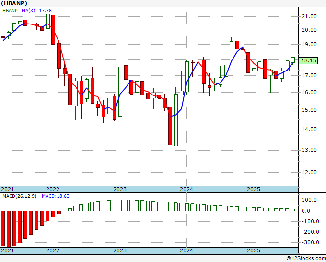Click 2024 on the price chart timeline
Screen dimensions: 326x262
(x=186, y=189)
